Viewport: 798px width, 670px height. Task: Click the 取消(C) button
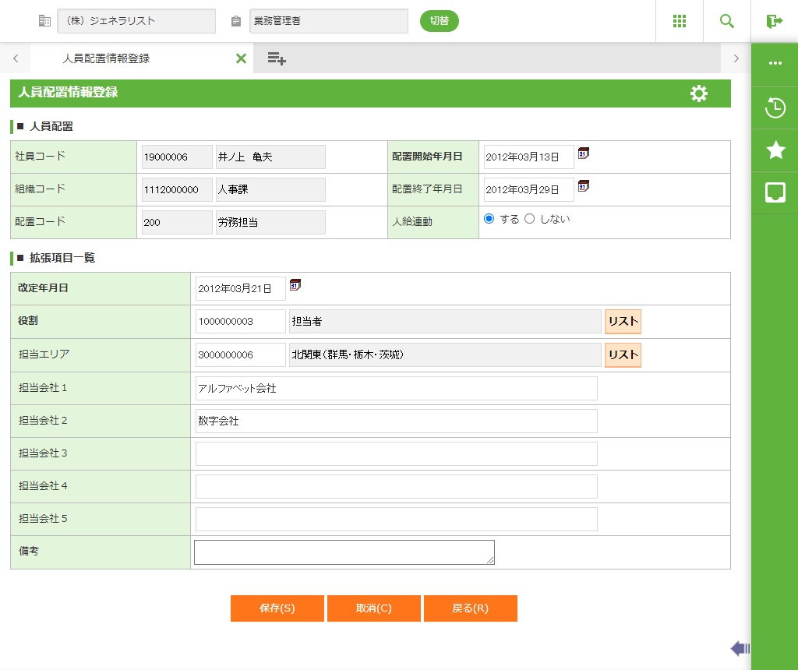pos(374,608)
